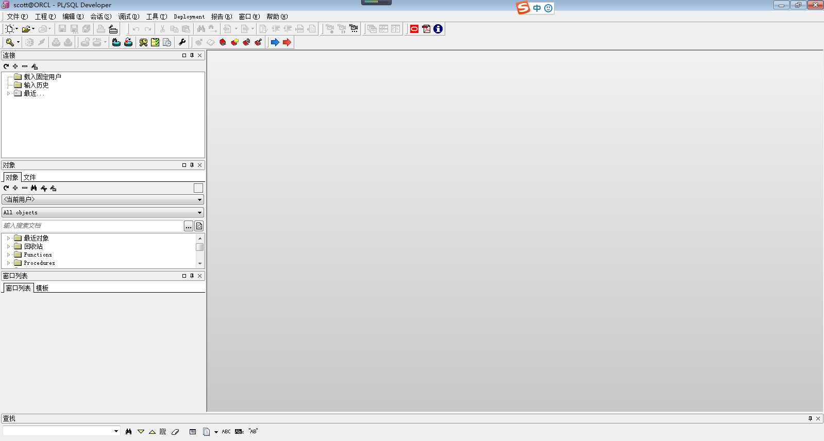The height and width of the screenshot is (441, 824).
Task: Click the Compile Invalid Objects checklist icon
Action: coord(155,42)
